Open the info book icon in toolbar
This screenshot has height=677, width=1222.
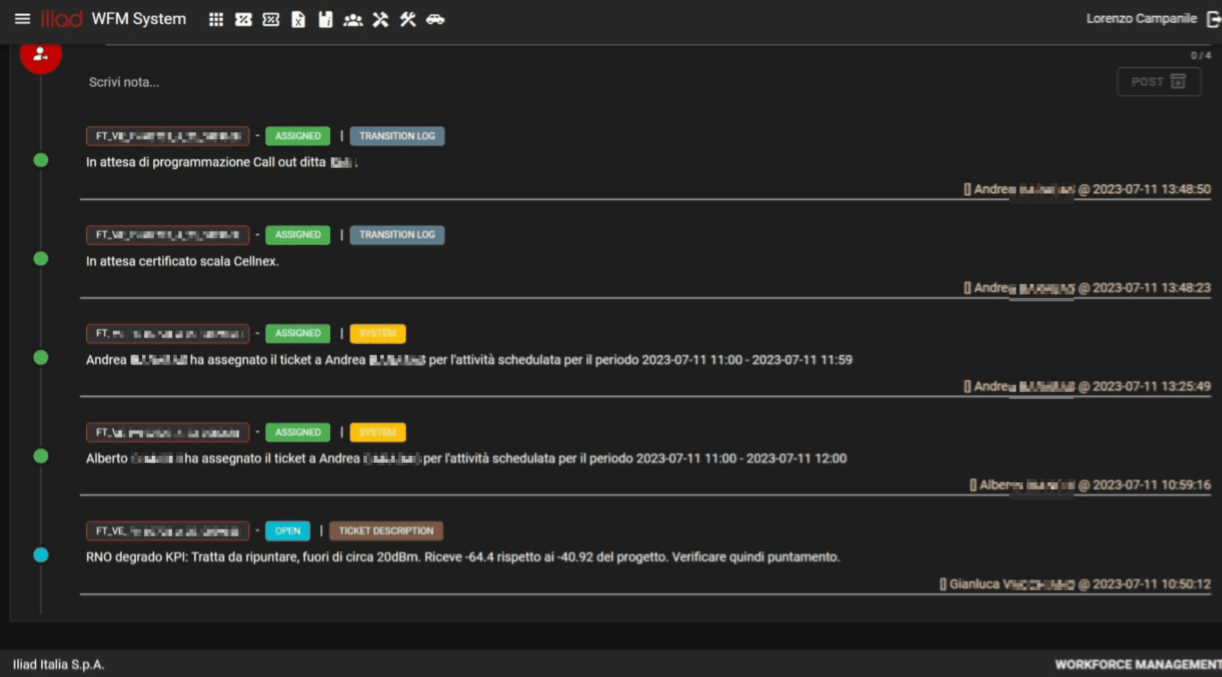click(x=325, y=19)
